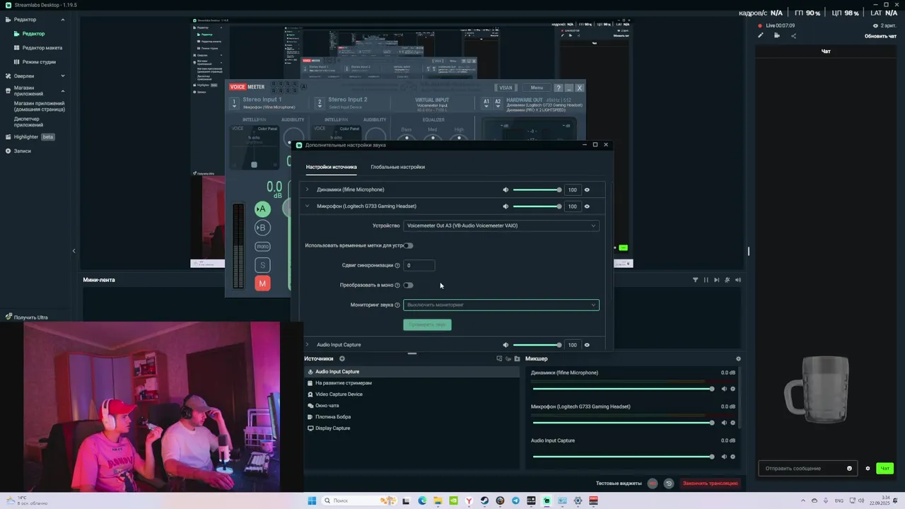Collapse the left sidebar with the arrow handle

pyautogui.click(x=74, y=251)
